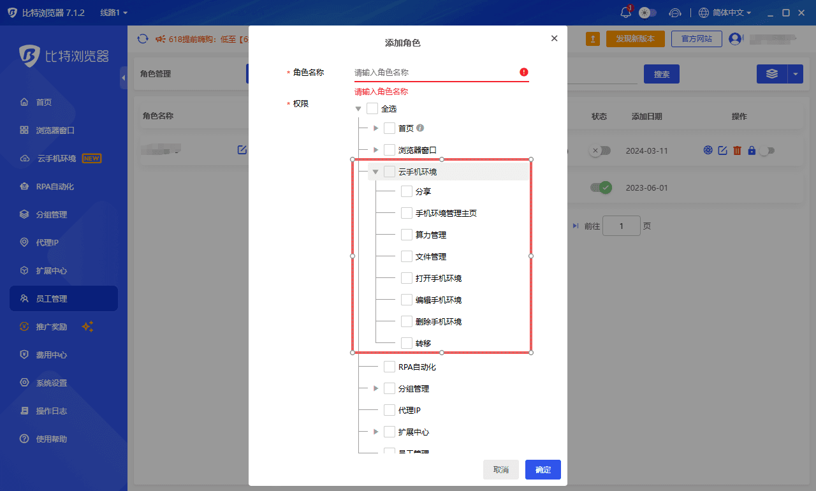
Task: Open 首页 in the sidebar
Action: click(64, 102)
